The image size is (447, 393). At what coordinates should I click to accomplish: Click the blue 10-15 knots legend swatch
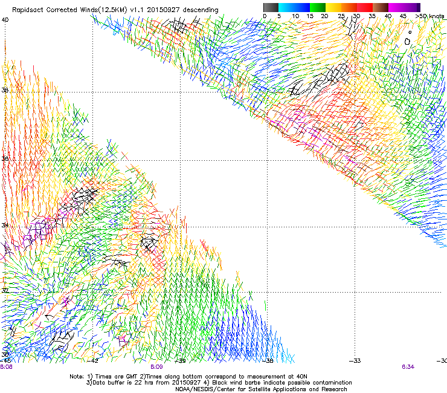tap(302, 7)
